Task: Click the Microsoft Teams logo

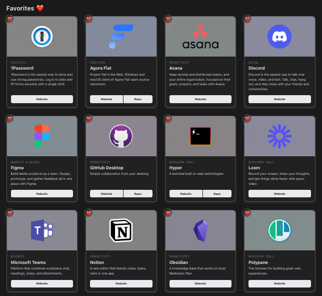Action: pyautogui.click(x=42, y=230)
